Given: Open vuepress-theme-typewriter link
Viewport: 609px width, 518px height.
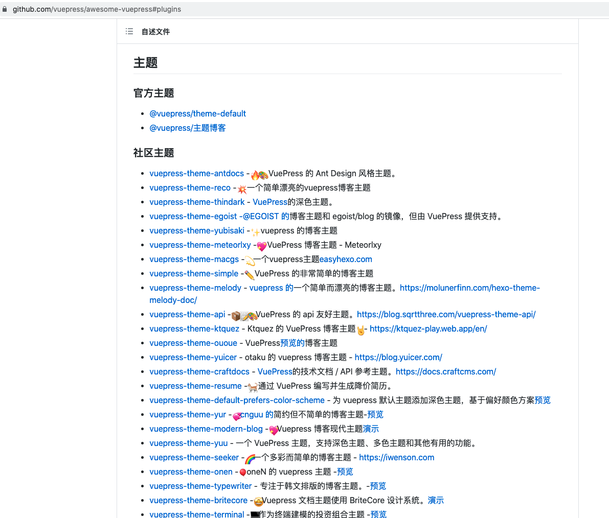Looking at the screenshot, I should pos(200,487).
